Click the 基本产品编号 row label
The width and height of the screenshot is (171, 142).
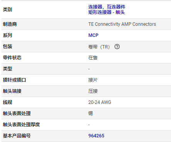tap(17, 136)
